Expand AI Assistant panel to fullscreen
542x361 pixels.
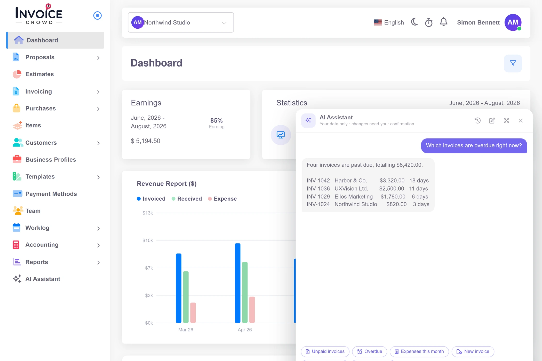506,120
